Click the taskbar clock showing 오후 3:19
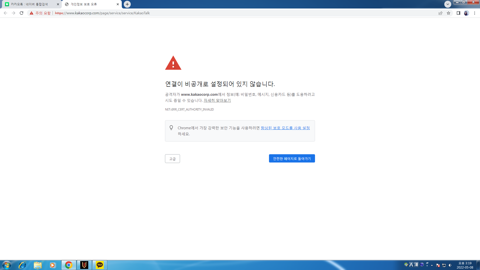The height and width of the screenshot is (270, 480). [465, 265]
